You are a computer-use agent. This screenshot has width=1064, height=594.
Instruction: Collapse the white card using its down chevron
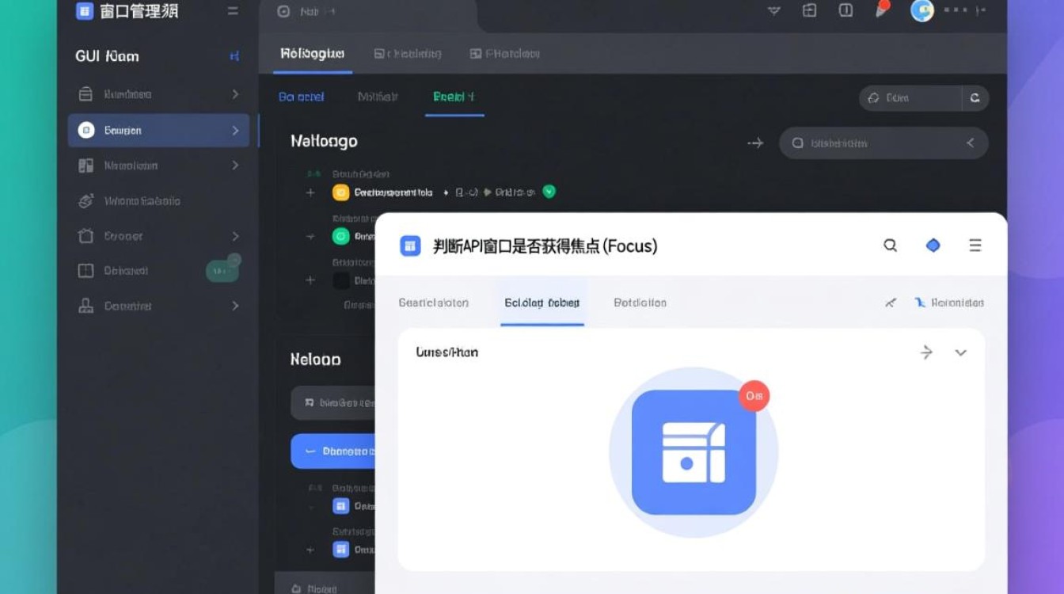click(x=961, y=352)
